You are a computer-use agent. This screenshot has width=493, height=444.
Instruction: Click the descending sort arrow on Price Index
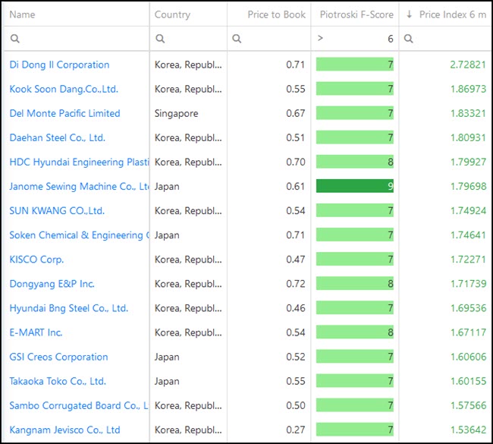click(409, 14)
